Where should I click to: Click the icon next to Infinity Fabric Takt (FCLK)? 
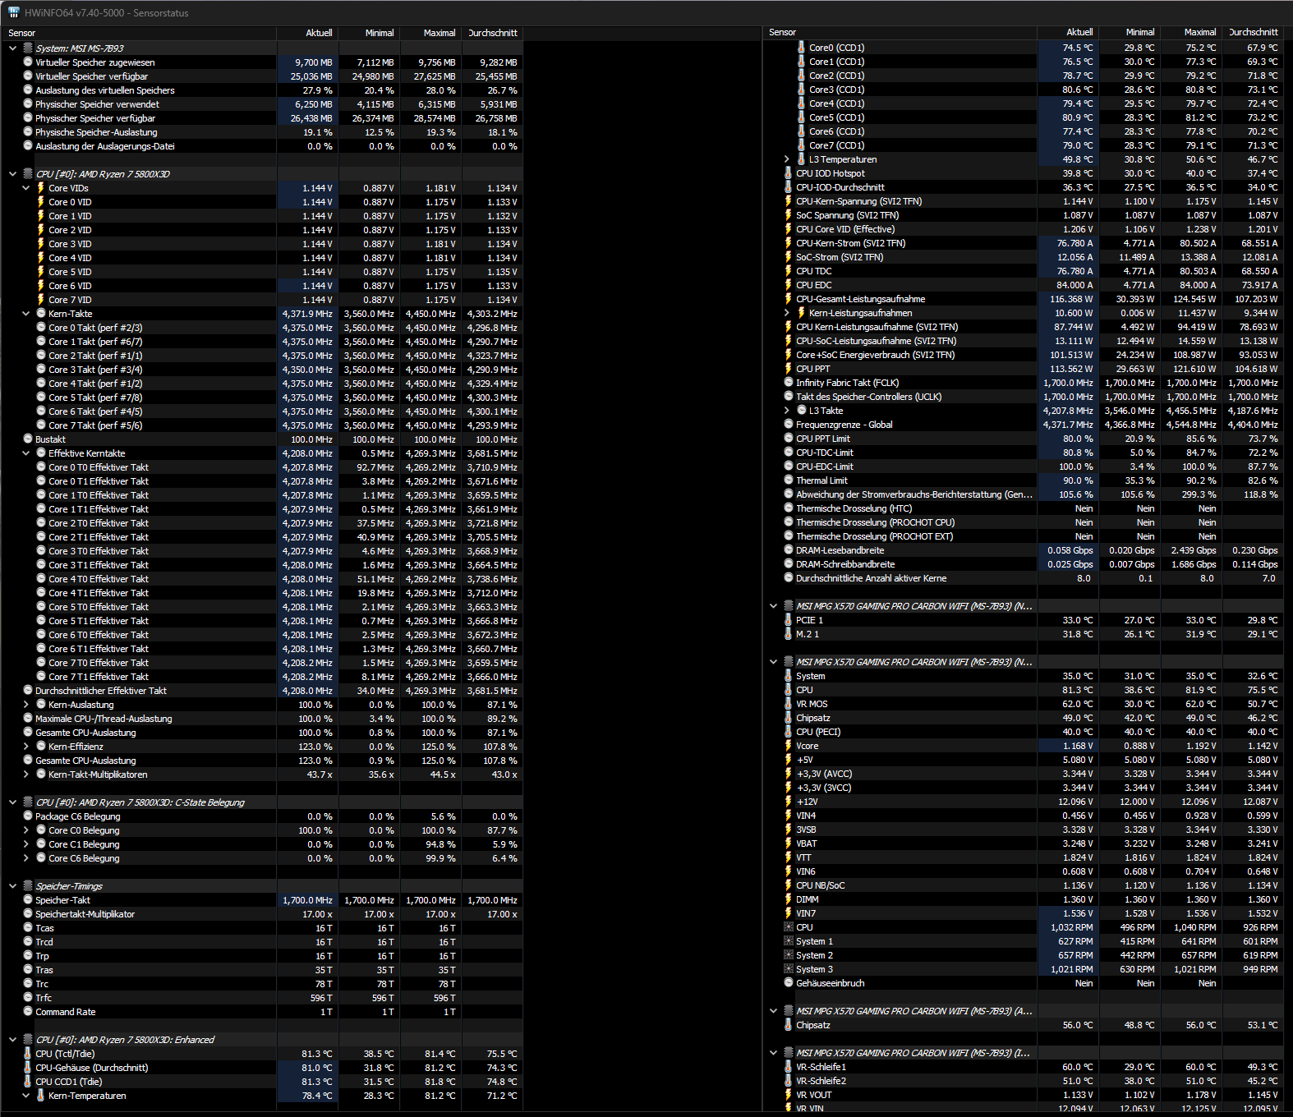tap(789, 383)
